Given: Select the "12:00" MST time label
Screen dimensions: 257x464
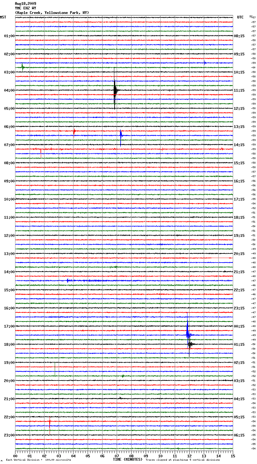Looking at the screenshot, I should [9, 236].
